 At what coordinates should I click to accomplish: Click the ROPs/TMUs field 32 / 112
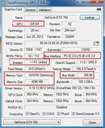tap(34, 56)
